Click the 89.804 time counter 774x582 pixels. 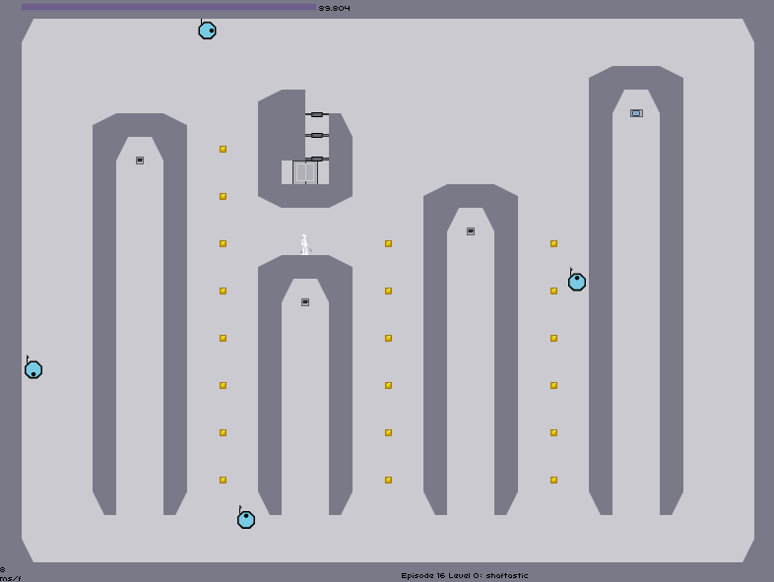coord(334,8)
